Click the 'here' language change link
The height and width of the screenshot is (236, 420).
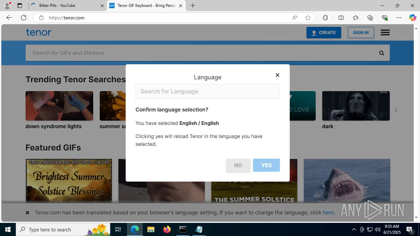tap(328, 212)
